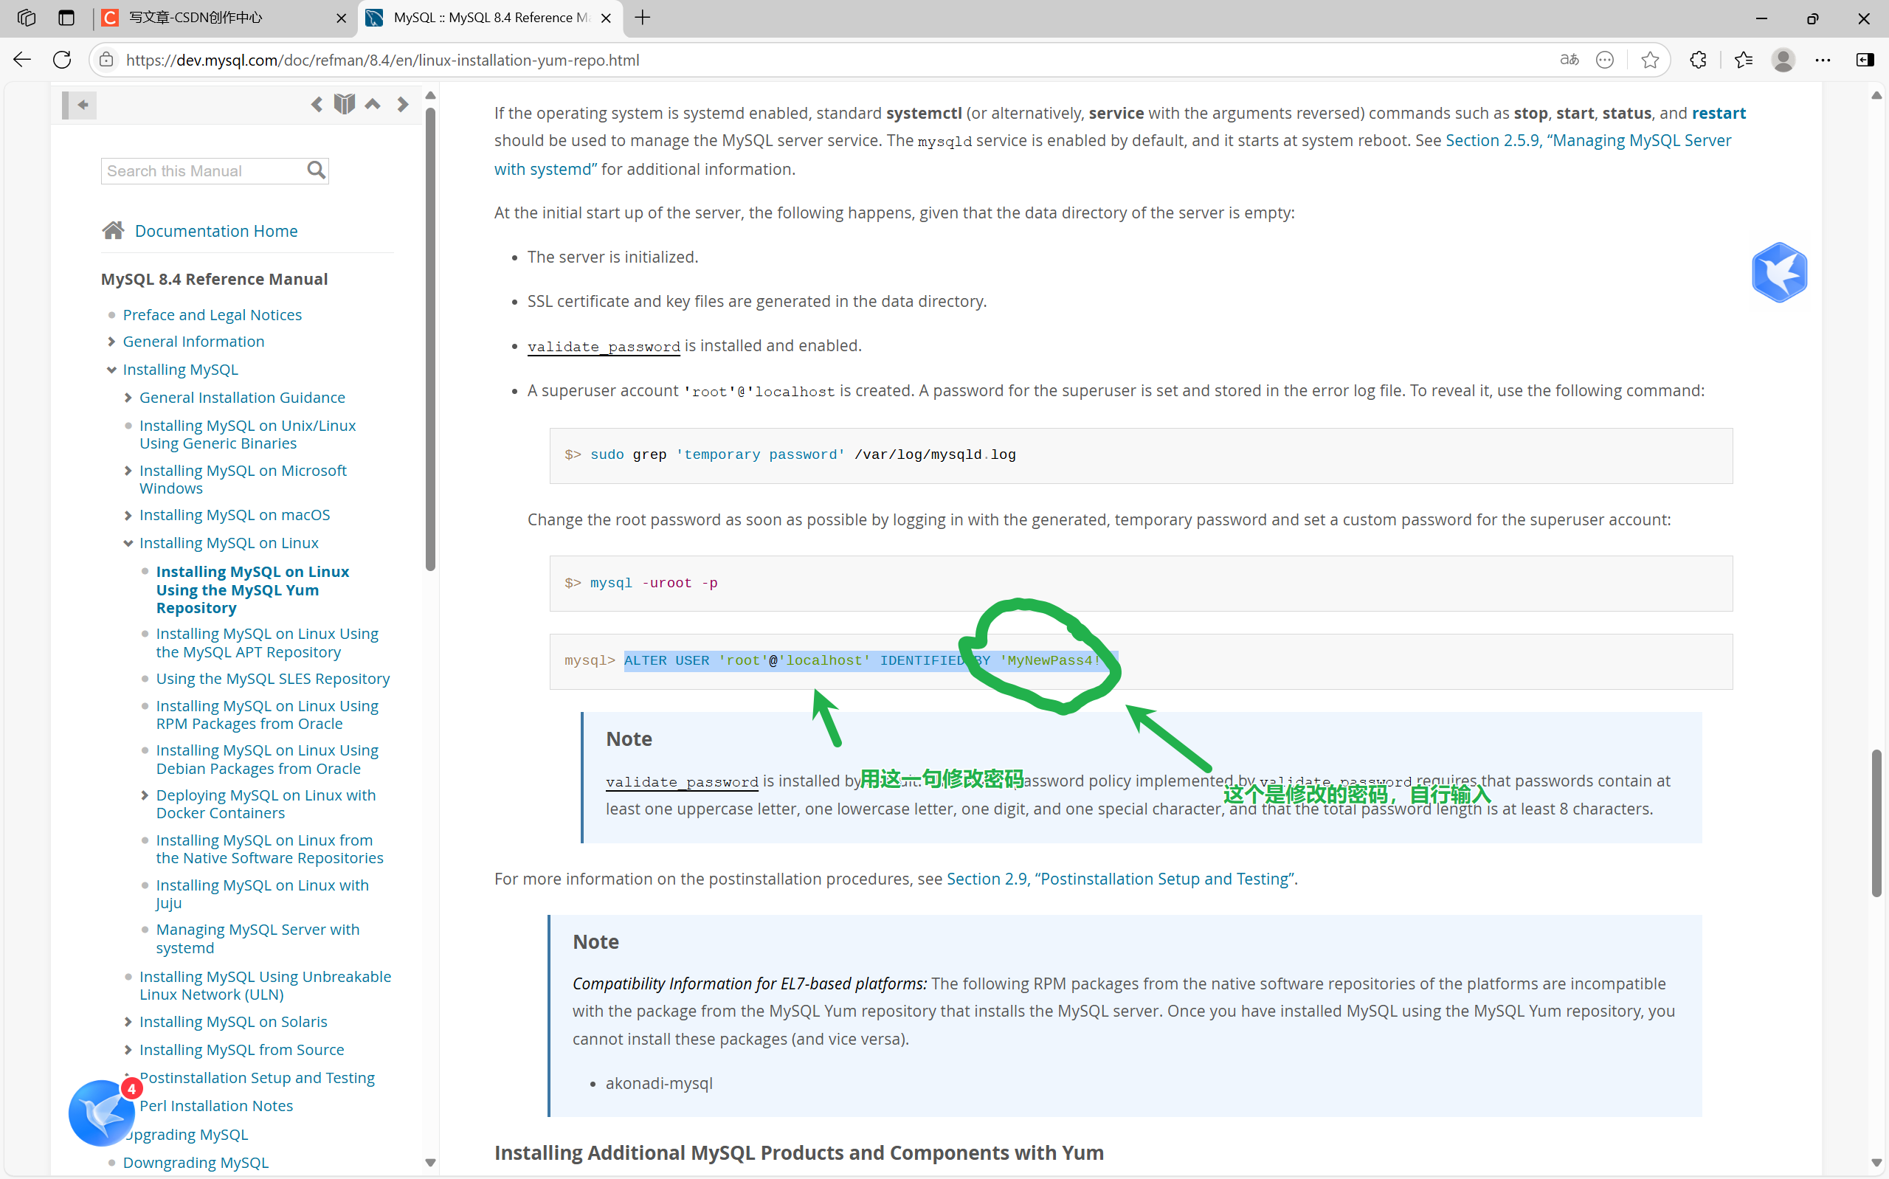Expand Installing MySQL on Solaris
This screenshot has height=1179, width=1889.
[128, 1022]
